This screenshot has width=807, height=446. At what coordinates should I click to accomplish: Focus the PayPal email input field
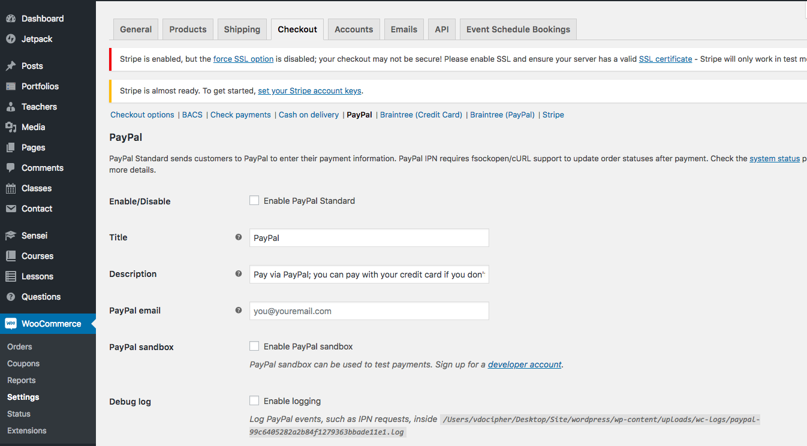click(369, 311)
